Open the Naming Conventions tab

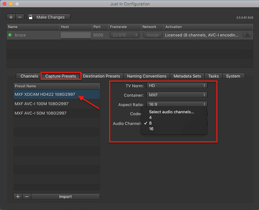(x=147, y=76)
